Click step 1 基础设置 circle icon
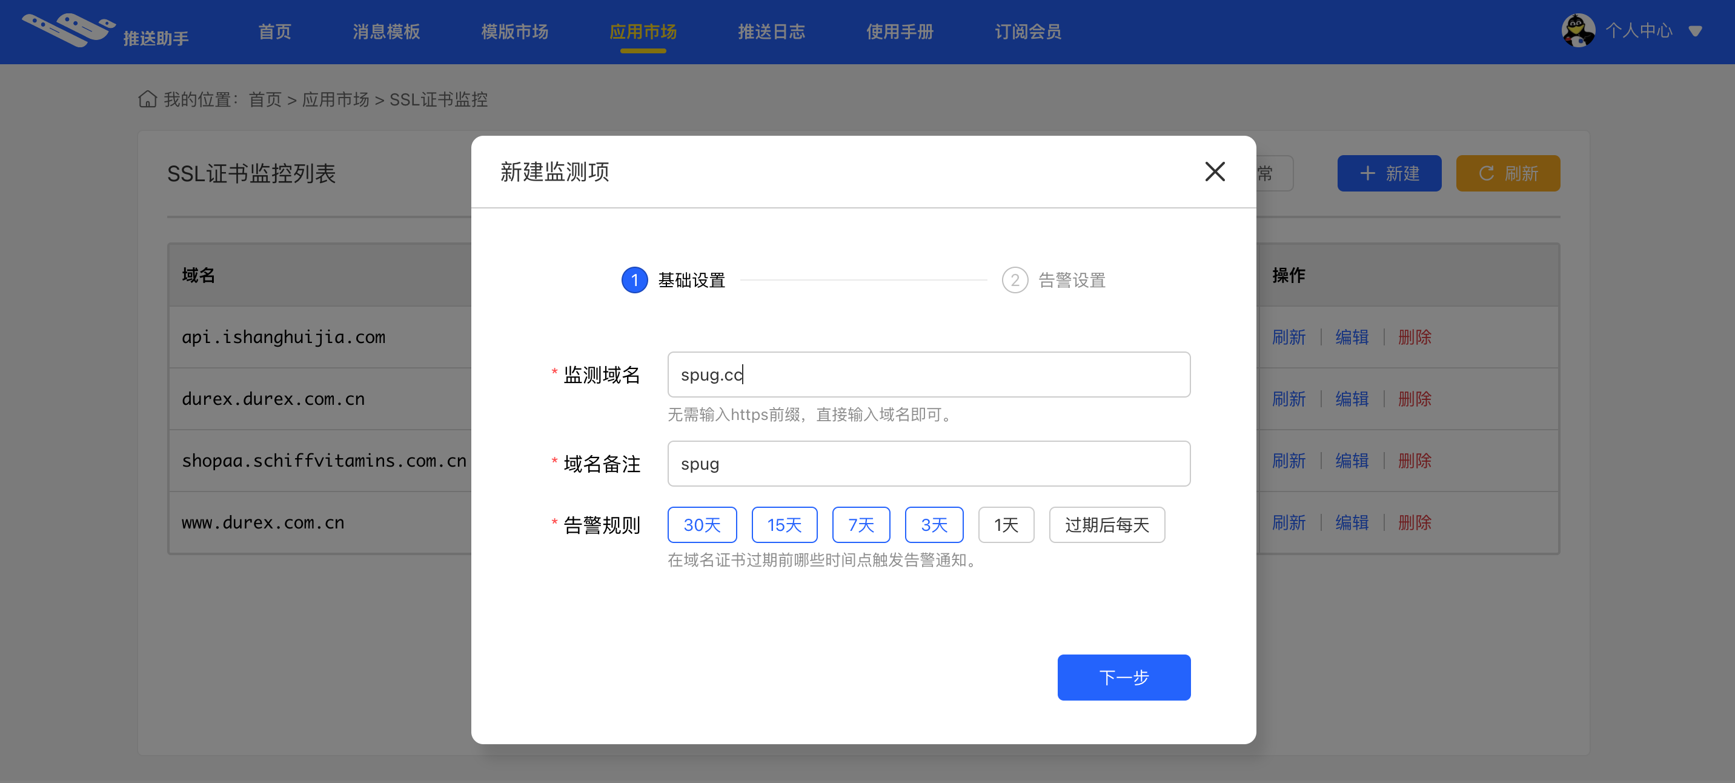 (634, 279)
